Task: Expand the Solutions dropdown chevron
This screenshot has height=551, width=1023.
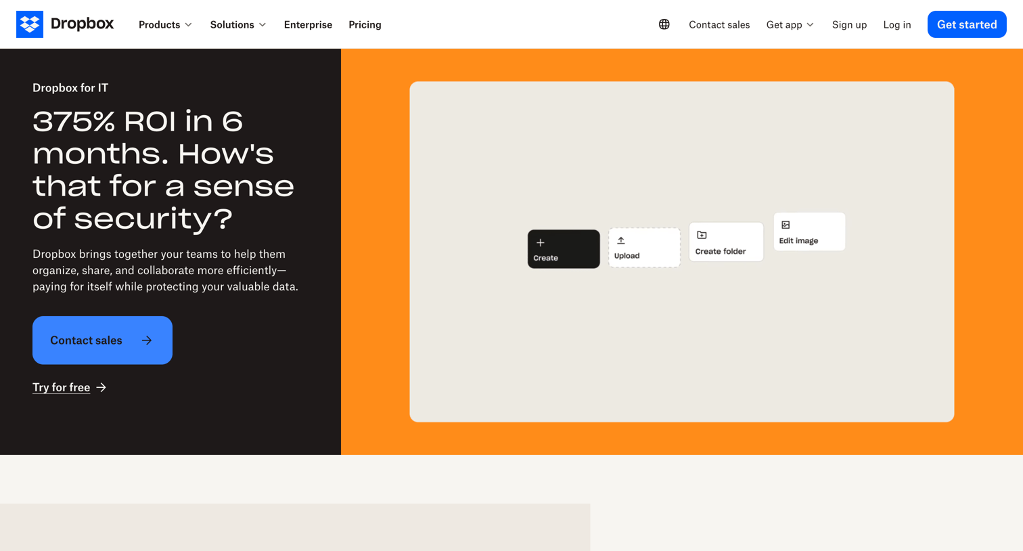Action: click(263, 25)
